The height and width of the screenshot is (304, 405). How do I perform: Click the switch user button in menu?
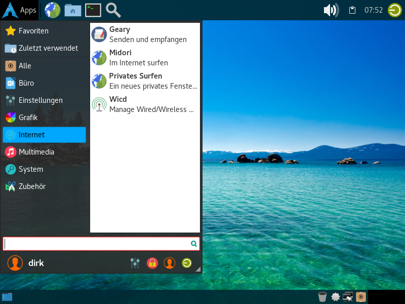click(x=169, y=263)
